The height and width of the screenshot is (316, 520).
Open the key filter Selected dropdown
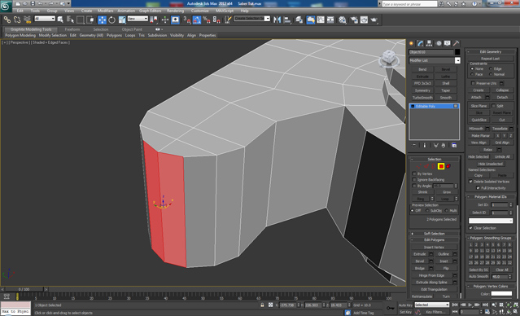432,305
